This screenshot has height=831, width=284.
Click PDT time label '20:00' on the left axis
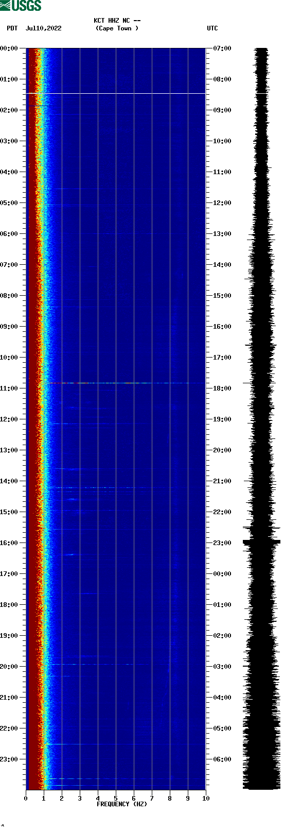pyautogui.click(x=9, y=667)
